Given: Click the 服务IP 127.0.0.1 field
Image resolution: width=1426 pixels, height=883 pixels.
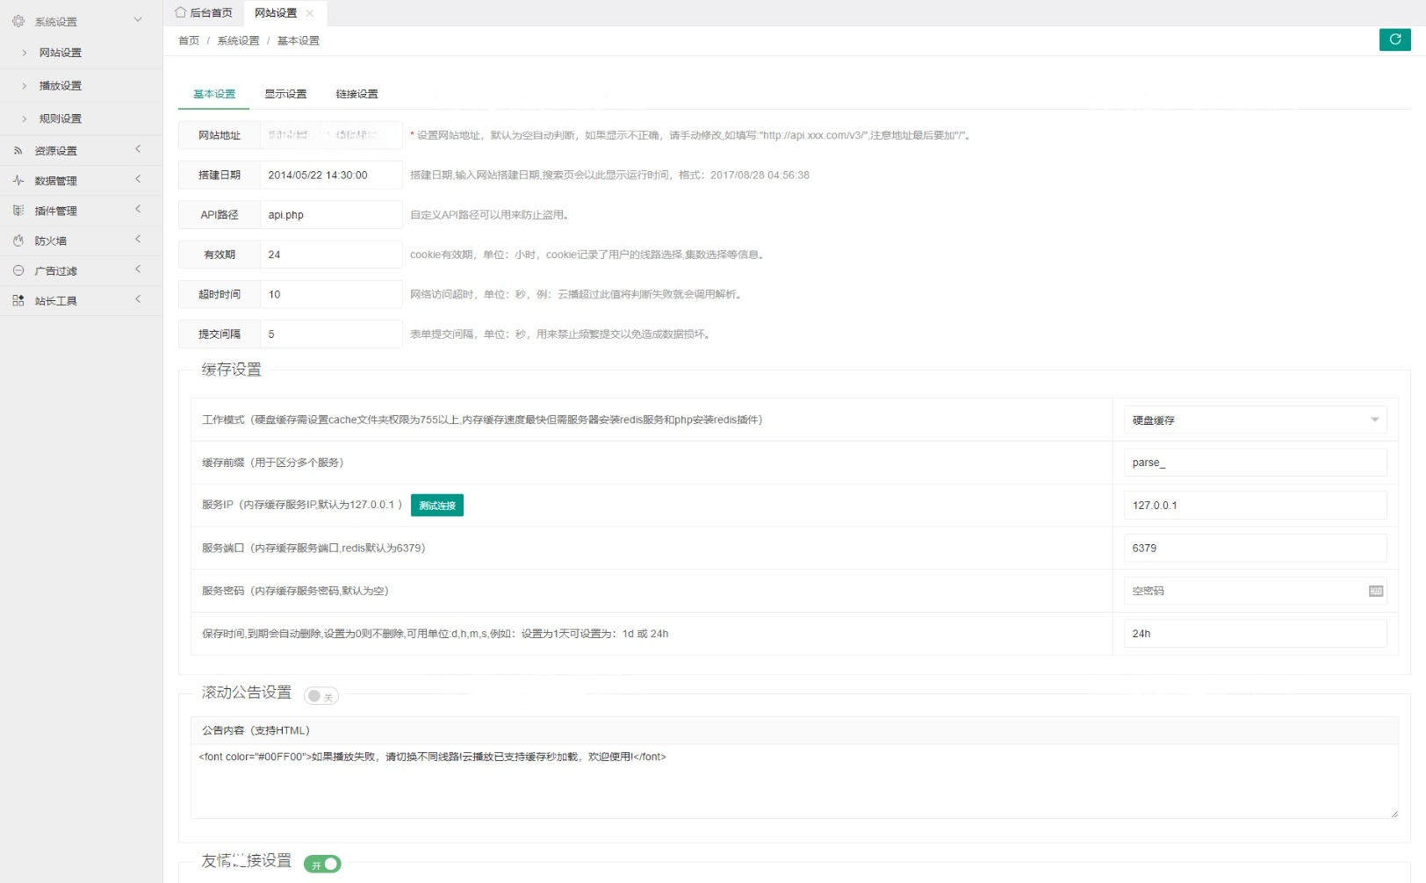Looking at the screenshot, I should click(x=1256, y=505).
